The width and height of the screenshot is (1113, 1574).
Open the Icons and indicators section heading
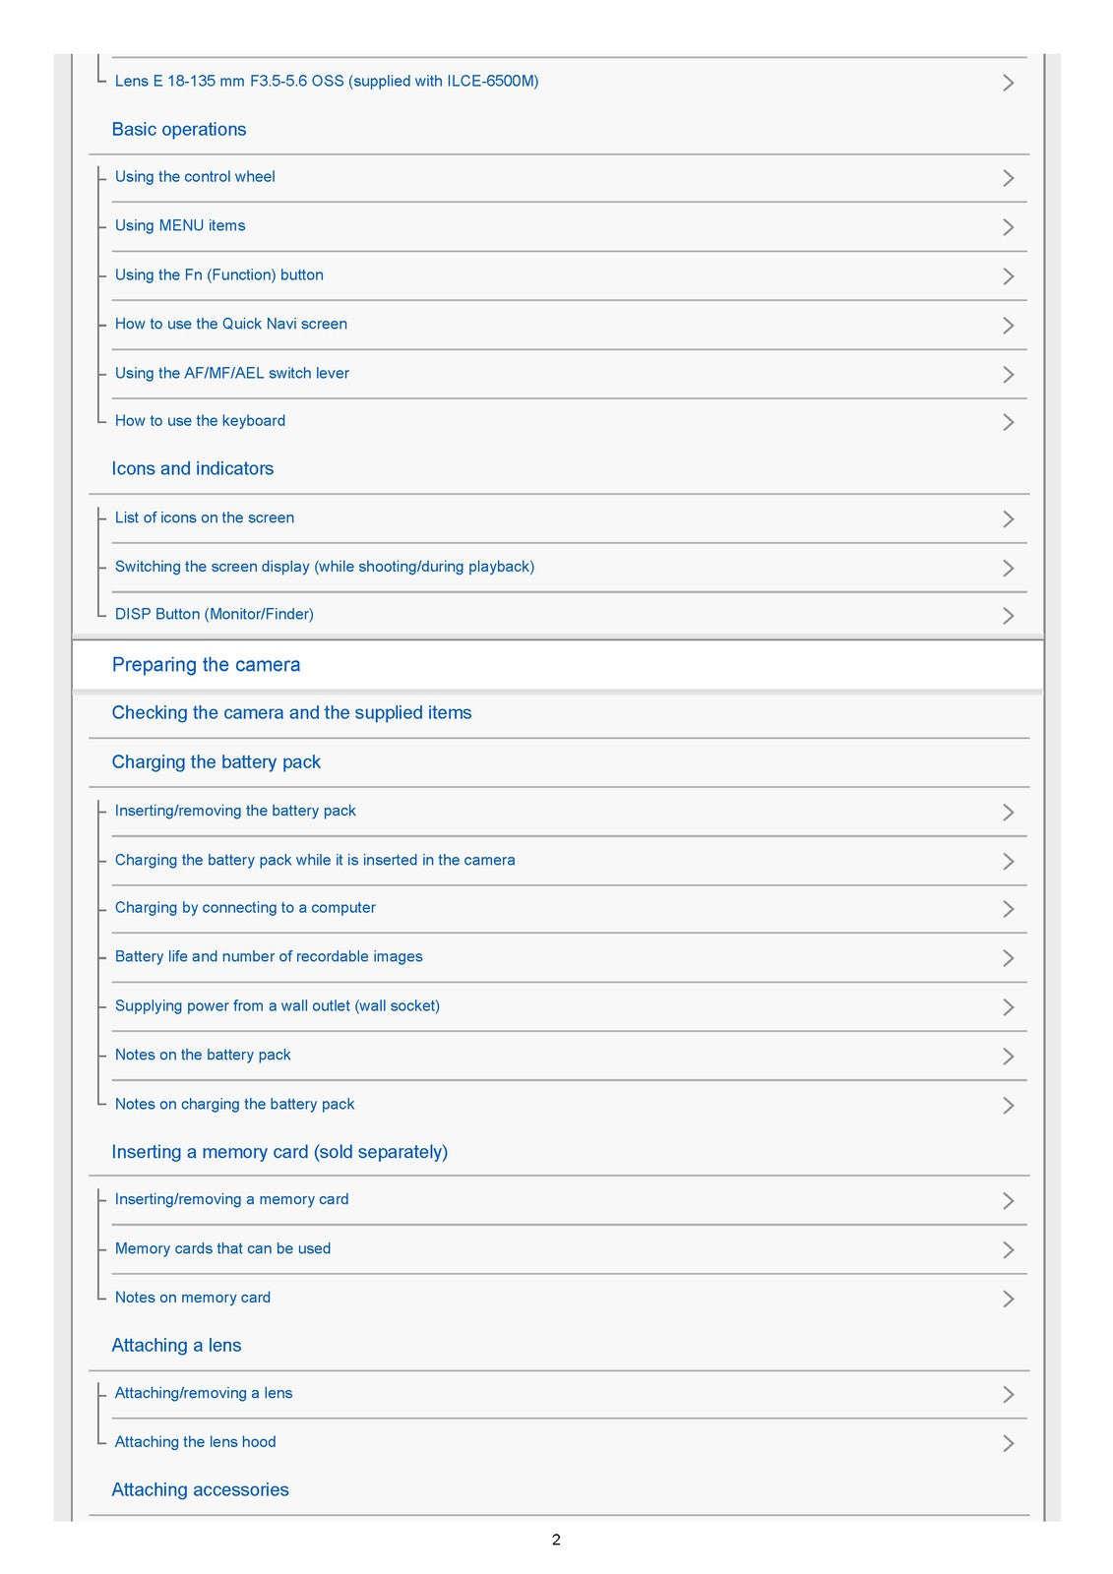(193, 469)
